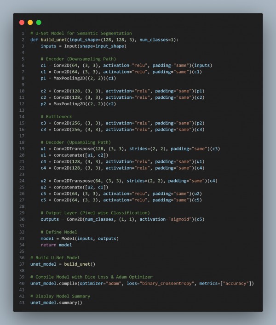Click the build_unet function name in its definition
The height and width of the screenshot is (325, 276).
coord(54,40)
